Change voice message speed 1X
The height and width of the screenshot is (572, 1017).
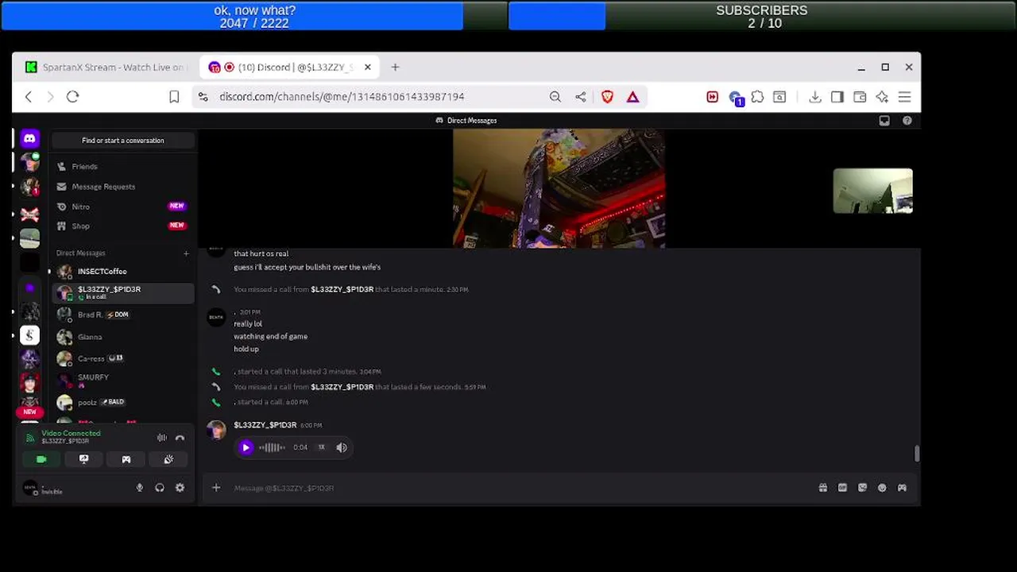(321, 447)
